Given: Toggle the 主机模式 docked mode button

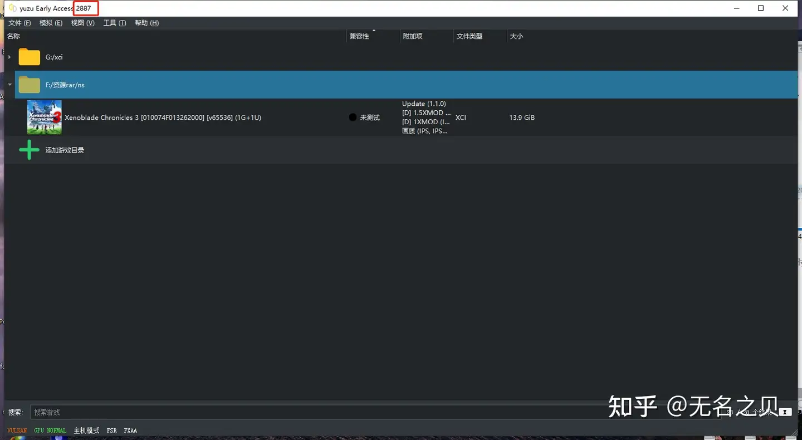Looking at the screenshot, I should tap(86, 431).
